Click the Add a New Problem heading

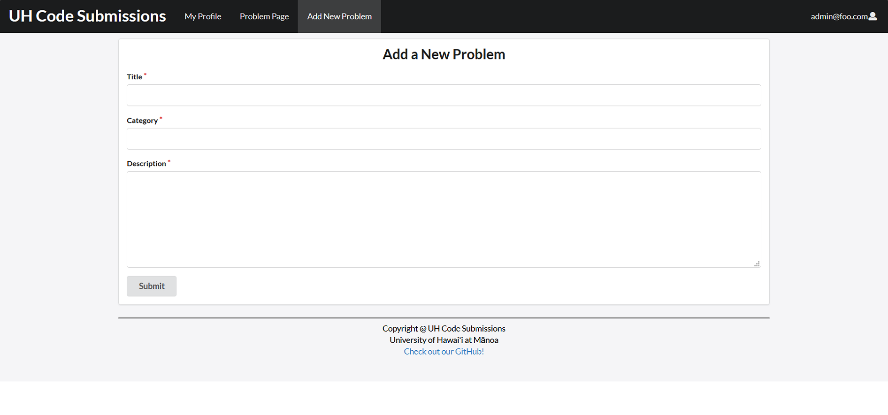(x=444, y=54)
